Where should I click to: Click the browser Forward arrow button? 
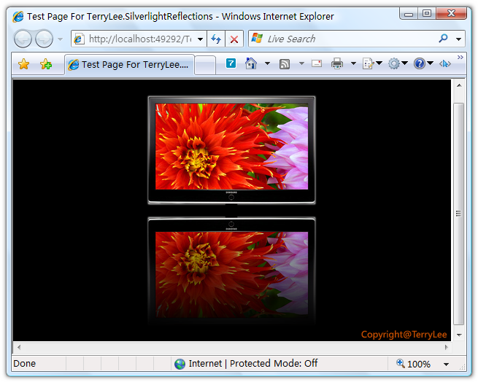point(45,39)
